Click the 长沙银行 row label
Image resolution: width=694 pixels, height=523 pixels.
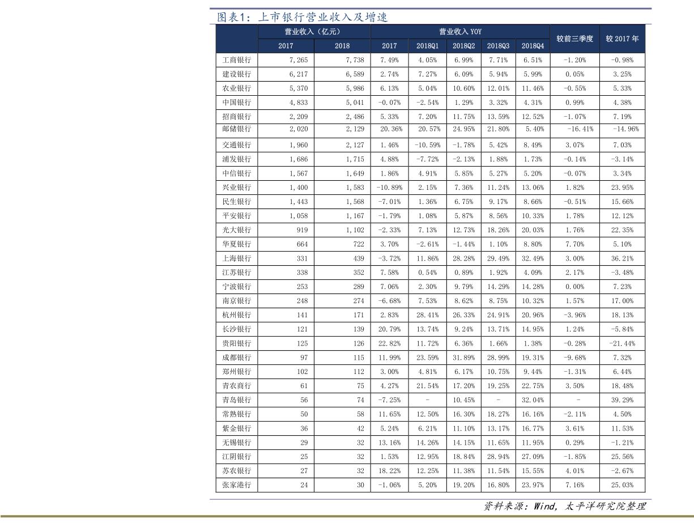click(237, 329)
